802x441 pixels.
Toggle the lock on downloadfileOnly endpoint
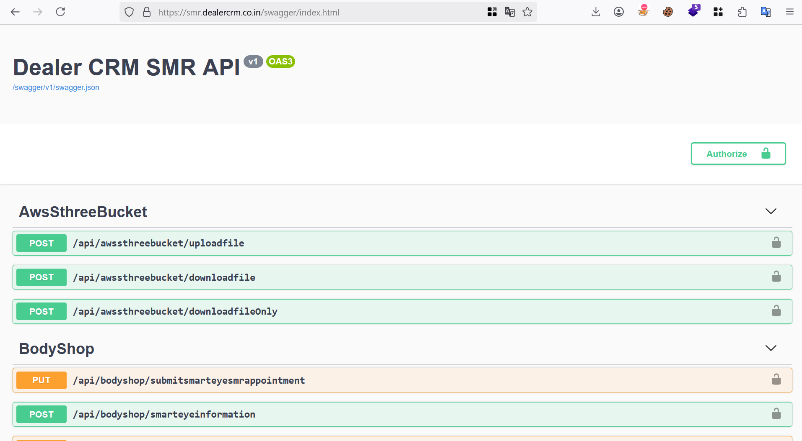[776, 311]
